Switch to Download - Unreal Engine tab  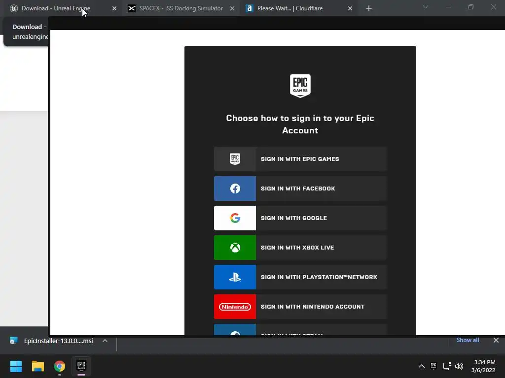click(63, 8)
